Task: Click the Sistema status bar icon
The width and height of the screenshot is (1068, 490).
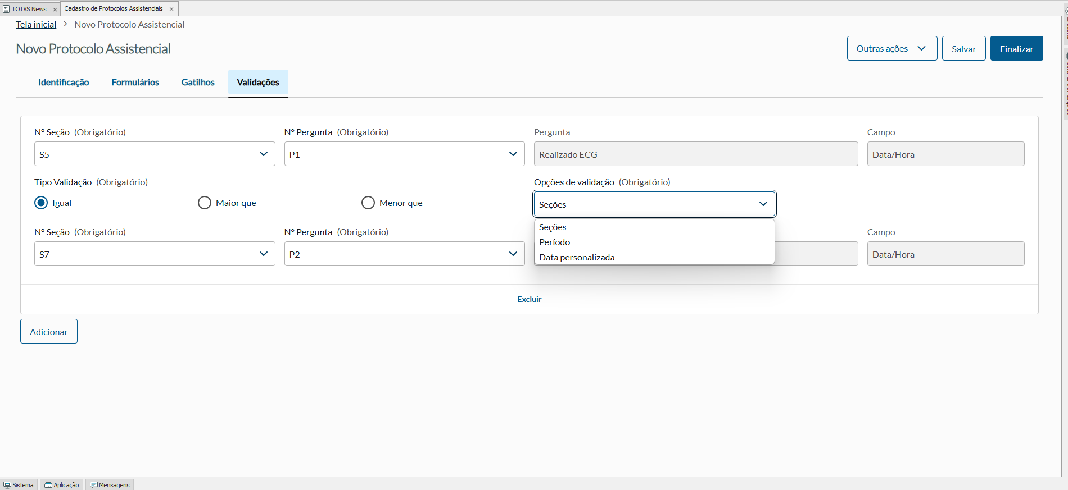Action: point(7,485)
